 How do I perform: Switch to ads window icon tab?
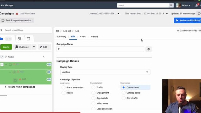click(x=28, y=39)
